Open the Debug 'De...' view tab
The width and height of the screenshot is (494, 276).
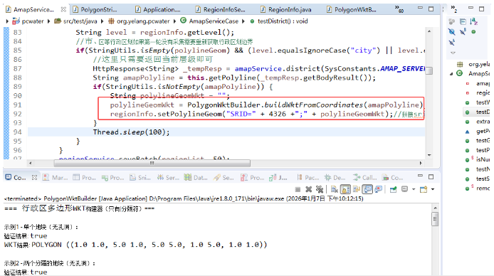click(335, 178)
